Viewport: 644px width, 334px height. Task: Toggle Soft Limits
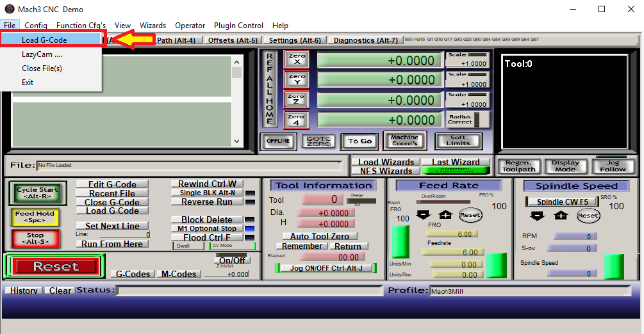click(458, 140)
